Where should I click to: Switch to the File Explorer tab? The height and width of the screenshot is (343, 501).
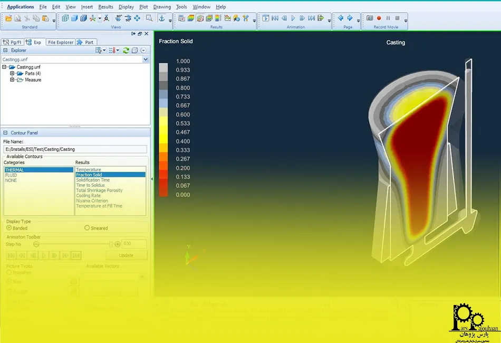[61, 42]
